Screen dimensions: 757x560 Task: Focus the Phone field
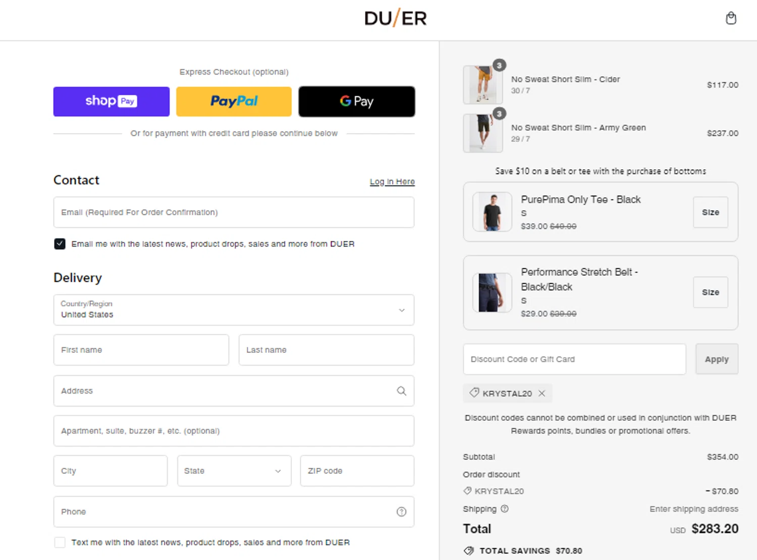pos(234,512)
